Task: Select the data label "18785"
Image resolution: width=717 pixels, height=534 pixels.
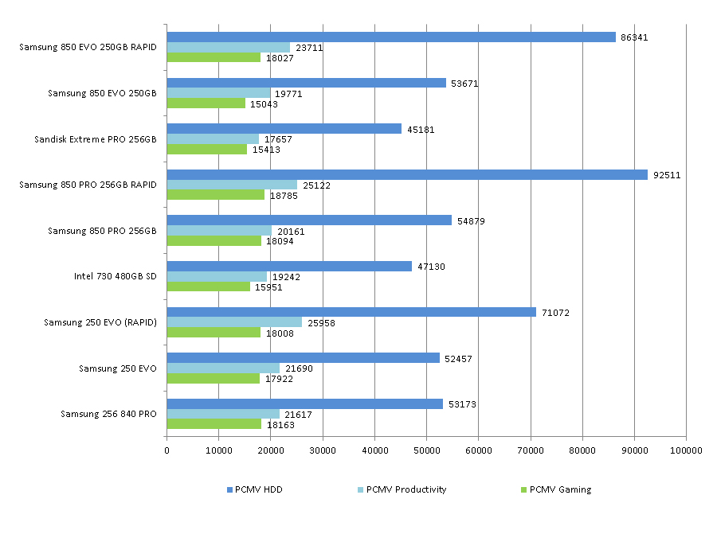Action: (284, 196)
